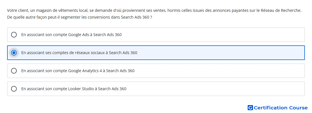Click answer text mentioning compte Google Analytics 4
312x113 pixels.
click(78, 71)
